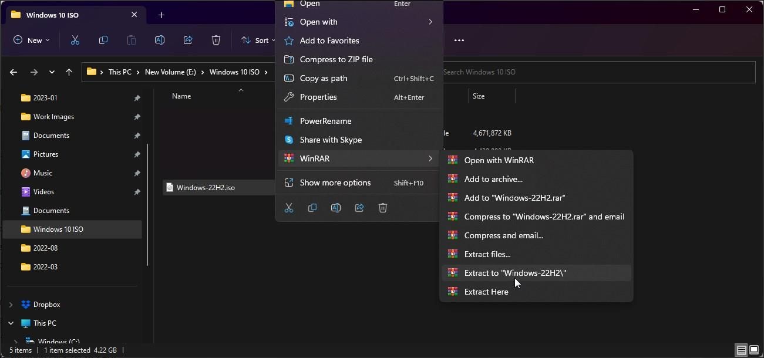Select Open with WinRAR
Screen dimensions: 764x358
pyautogui.click(x=536, y=160)
